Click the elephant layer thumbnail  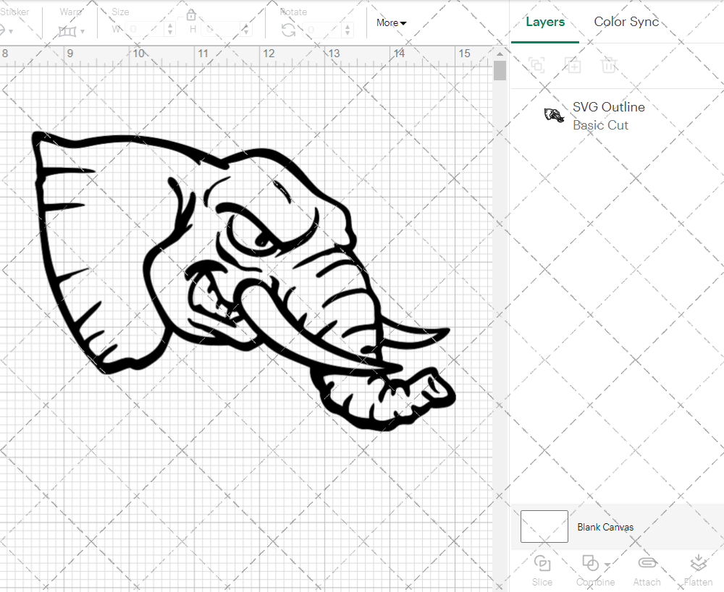coord(555,115)
